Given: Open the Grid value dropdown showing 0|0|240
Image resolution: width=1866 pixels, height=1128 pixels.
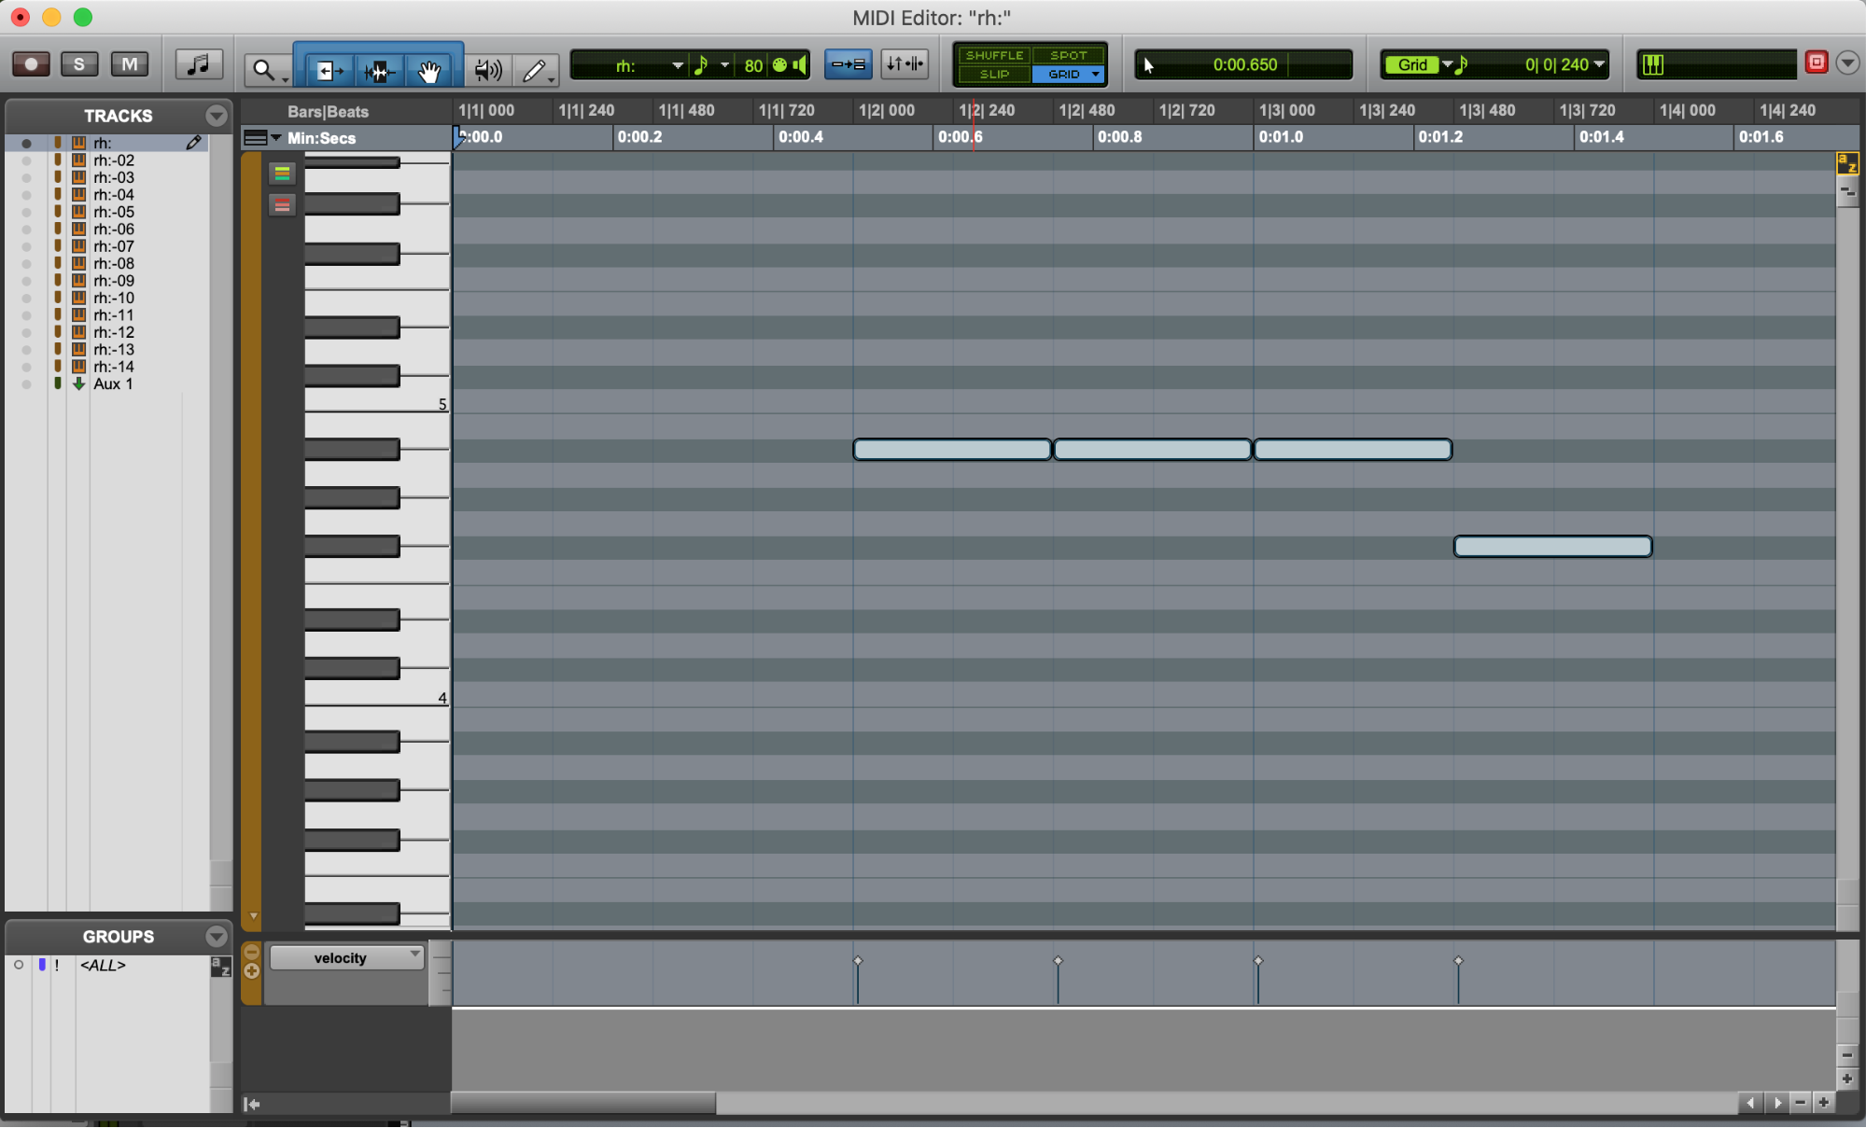Looking at the screenshot, I should [x=1600, y=64].
